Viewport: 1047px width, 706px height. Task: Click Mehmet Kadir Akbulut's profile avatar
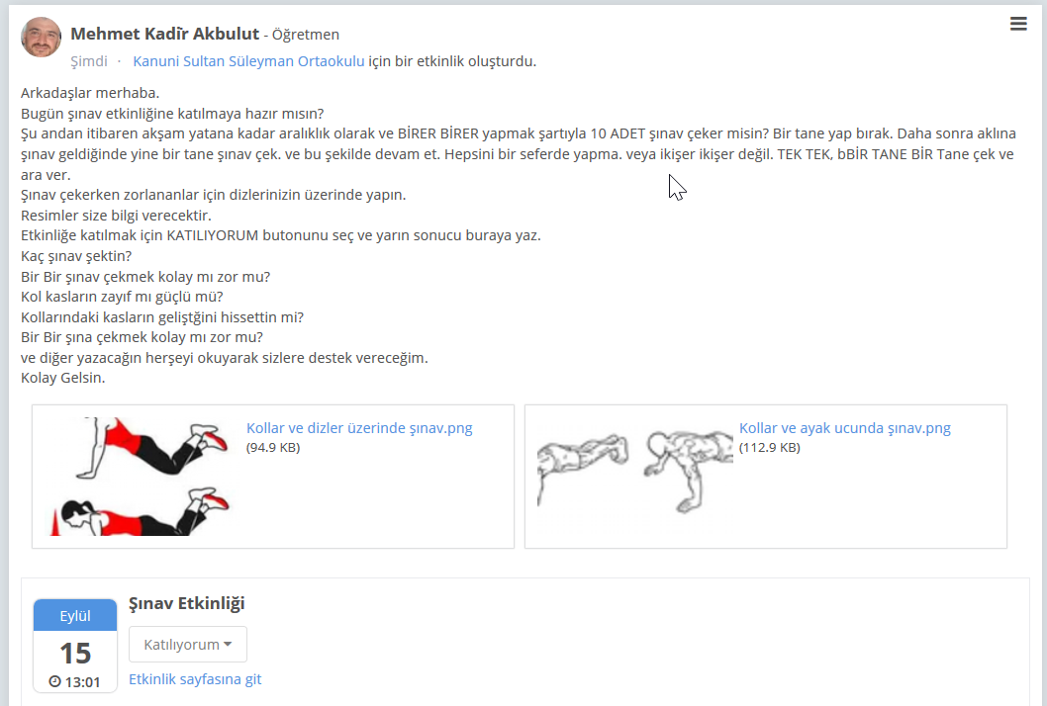[x=41, y=37]
